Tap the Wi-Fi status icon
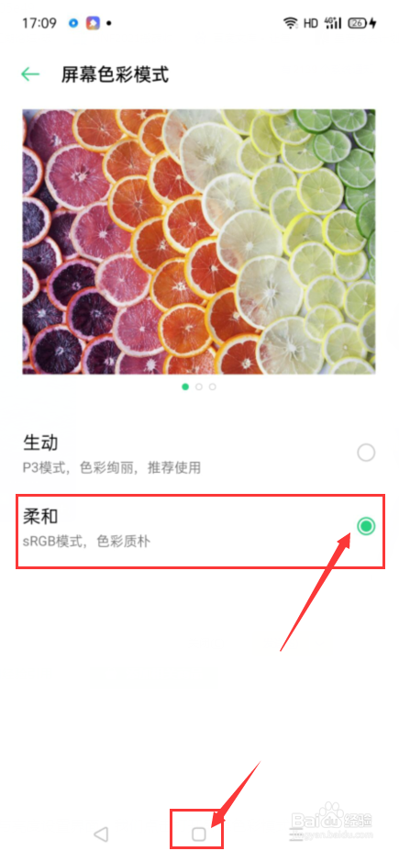The width and height of the screenshot is (399, 851). pos(291,23)
